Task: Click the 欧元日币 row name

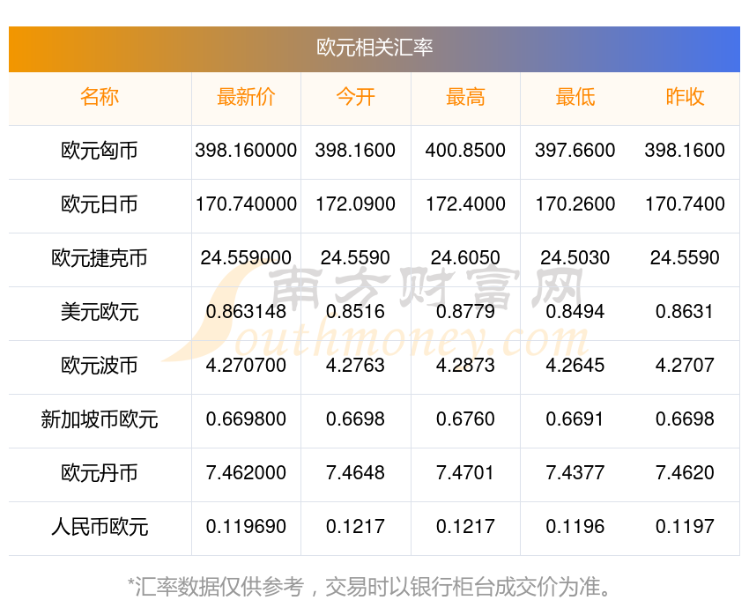Action: 100,204
